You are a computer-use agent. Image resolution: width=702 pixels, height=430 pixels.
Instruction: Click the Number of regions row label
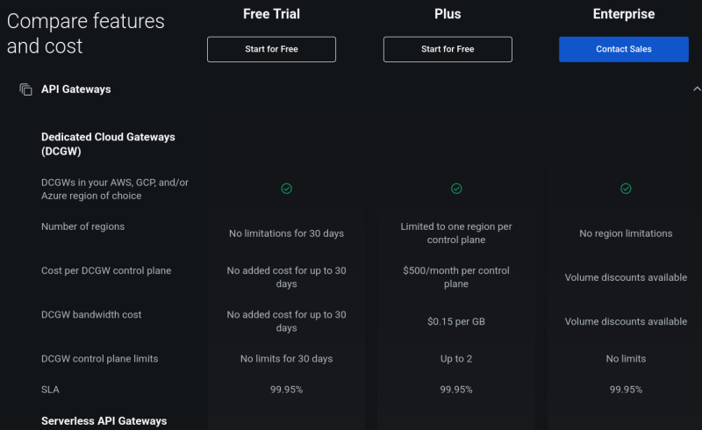coord(82,226)
